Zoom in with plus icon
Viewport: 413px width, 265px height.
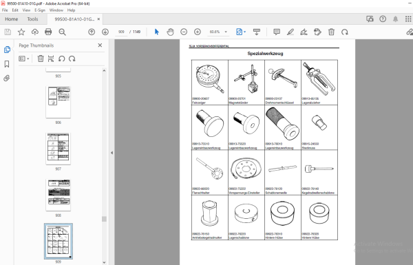(x=198, y=32)
